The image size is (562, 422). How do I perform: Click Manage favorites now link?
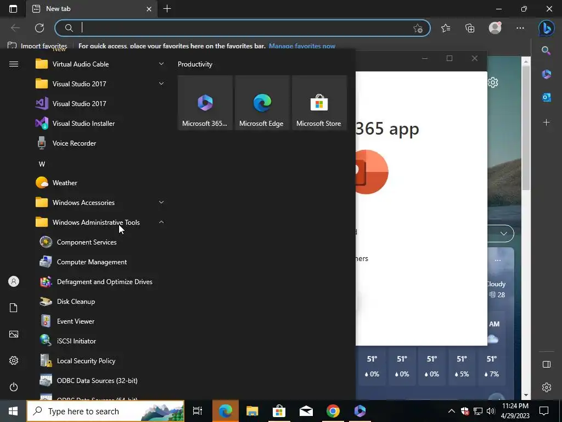click(x=302, y=46)
